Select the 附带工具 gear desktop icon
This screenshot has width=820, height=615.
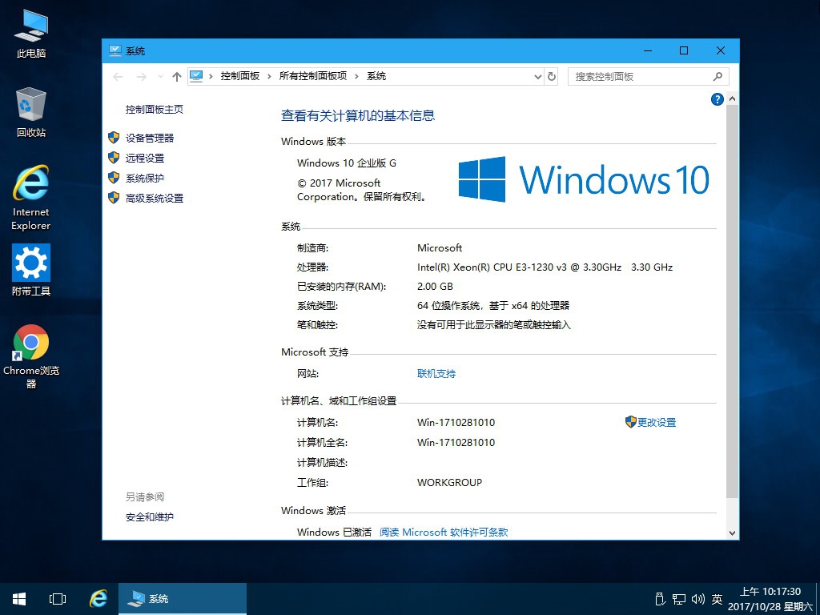pos(31,270)
